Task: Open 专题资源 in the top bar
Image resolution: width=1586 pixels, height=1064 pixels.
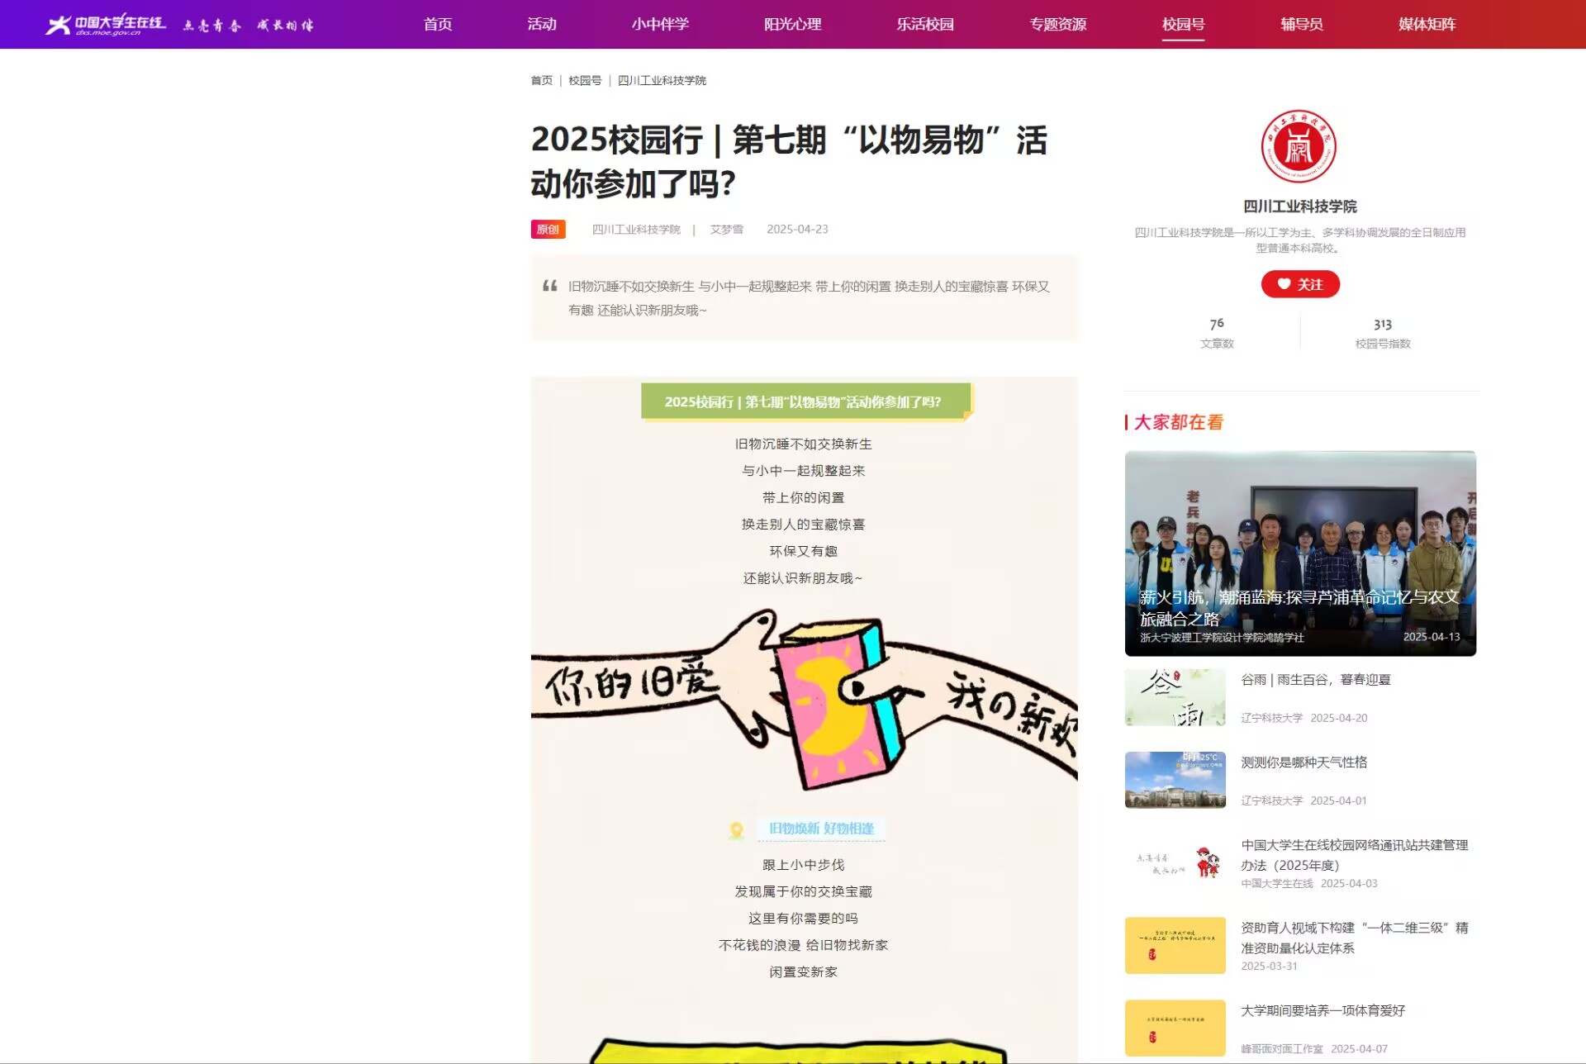Action: (x=1057, y=24)
